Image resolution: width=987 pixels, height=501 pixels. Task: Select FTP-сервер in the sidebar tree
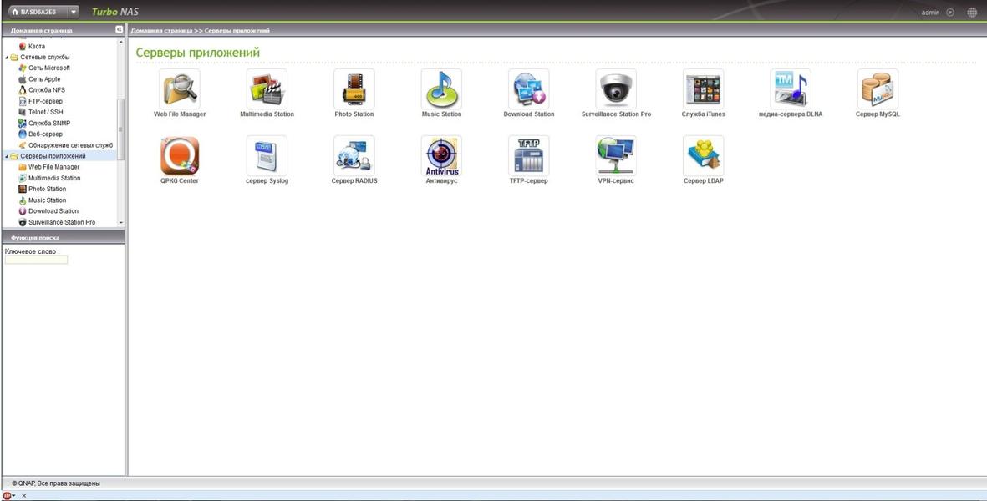[45, 101]
